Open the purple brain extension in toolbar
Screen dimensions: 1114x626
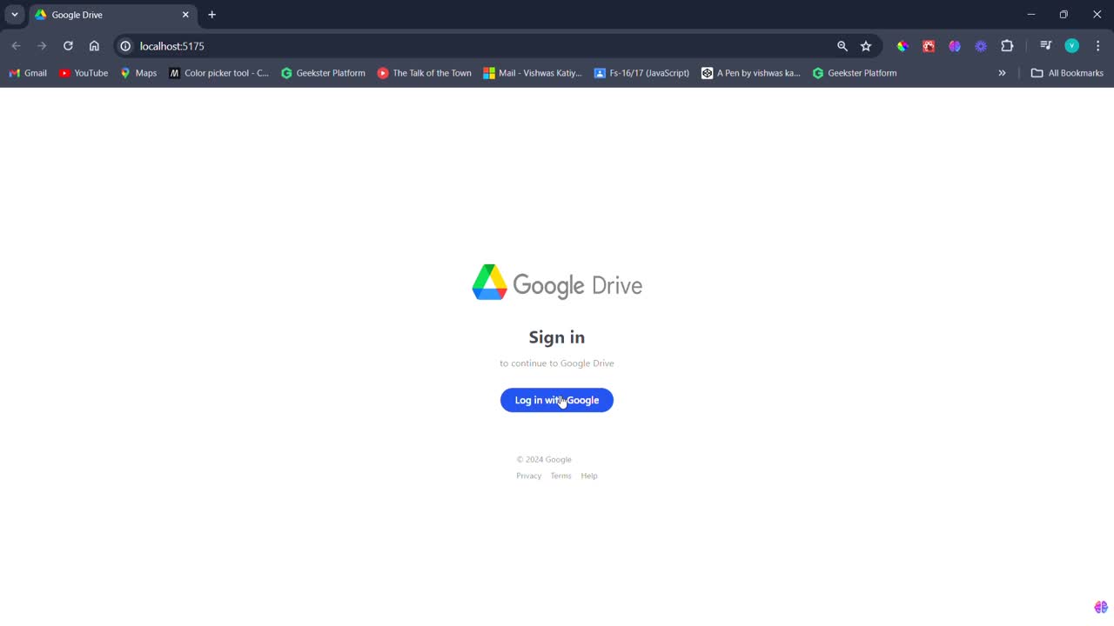(x=955, y=46)
